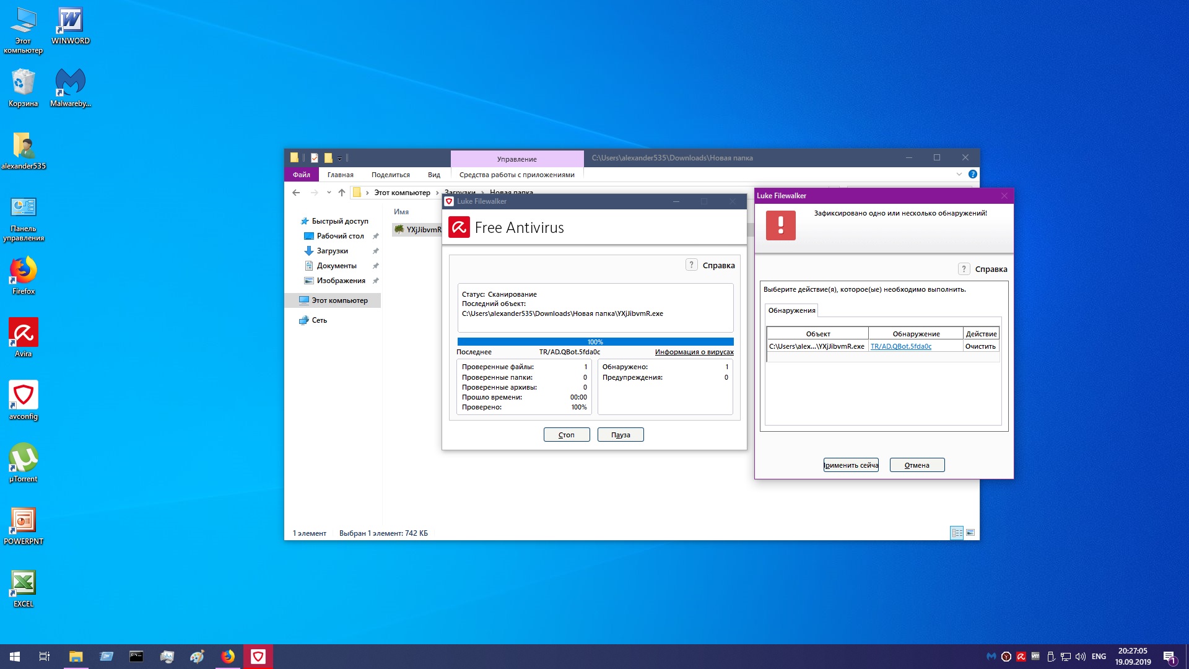The height and width of the screenshot is (669, 1189).
Task: Open Avira from the system tray icon
Action: point(1021,657)
